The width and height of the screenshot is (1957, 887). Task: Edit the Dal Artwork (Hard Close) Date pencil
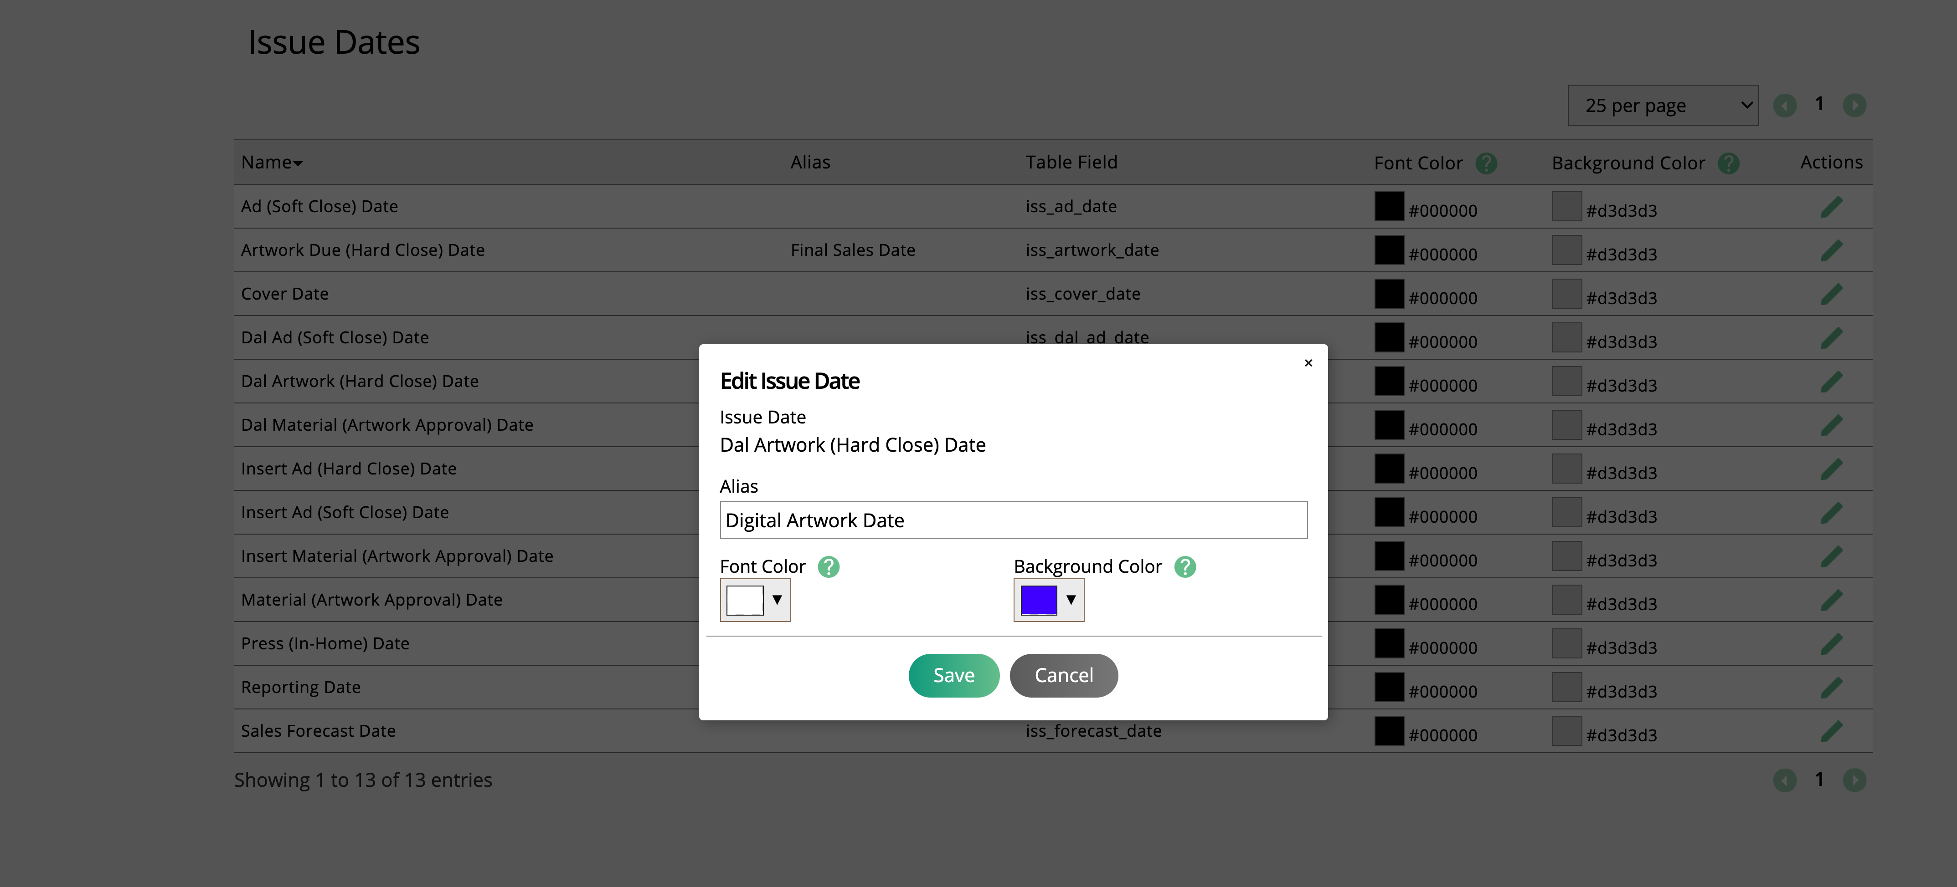click(1831, 381)
